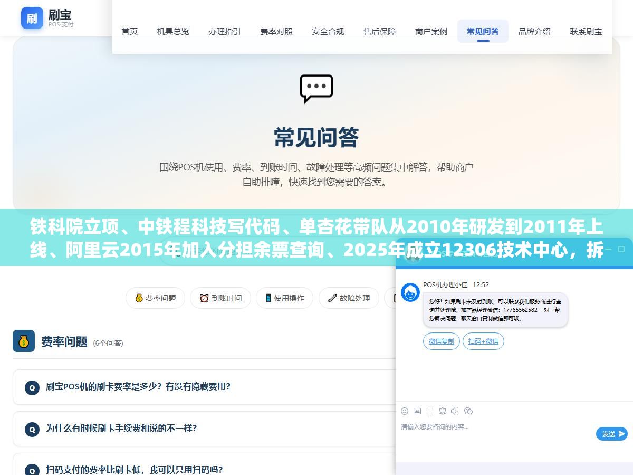The image size is (633, 475).
Task: Click the 微信复制 button in chat
Action: point(442,341)
